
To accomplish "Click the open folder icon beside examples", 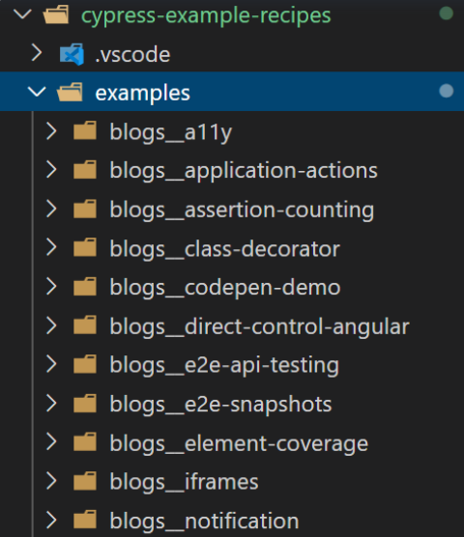I will pyautogui.click(x=71, y=92).
